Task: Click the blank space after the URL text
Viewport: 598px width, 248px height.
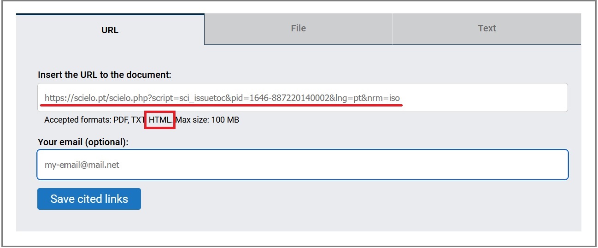Action: [x=484, y=98]
